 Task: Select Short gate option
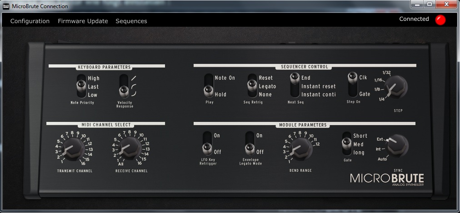point(360,136)
